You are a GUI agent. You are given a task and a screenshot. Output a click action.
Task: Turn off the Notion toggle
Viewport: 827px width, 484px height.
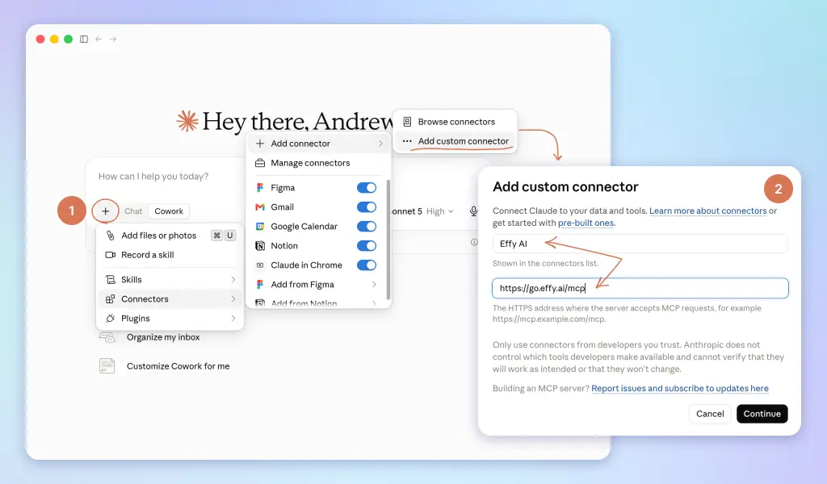pyautogui.click(x=367, y=246)
